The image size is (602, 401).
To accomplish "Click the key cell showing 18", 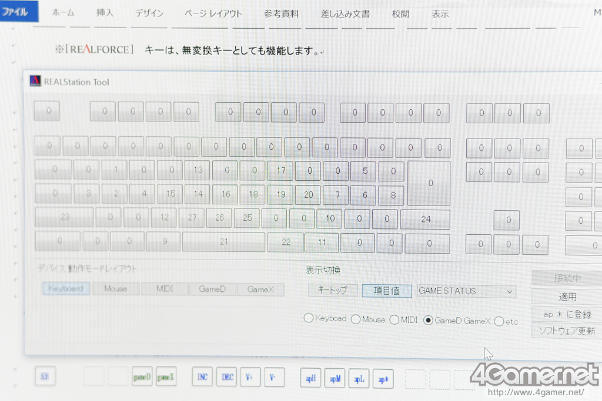I will pyautogui.click(x=253, y=194).
